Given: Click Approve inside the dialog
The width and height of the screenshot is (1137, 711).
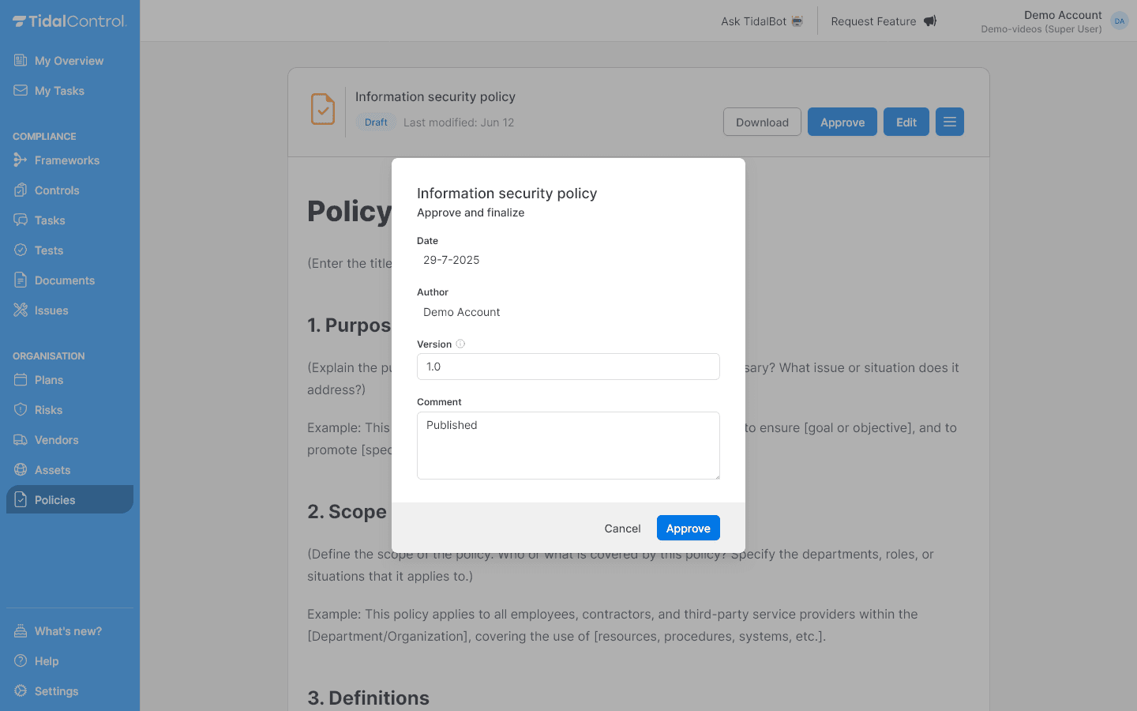Looking at the screenshot, I should click(688, 528).
